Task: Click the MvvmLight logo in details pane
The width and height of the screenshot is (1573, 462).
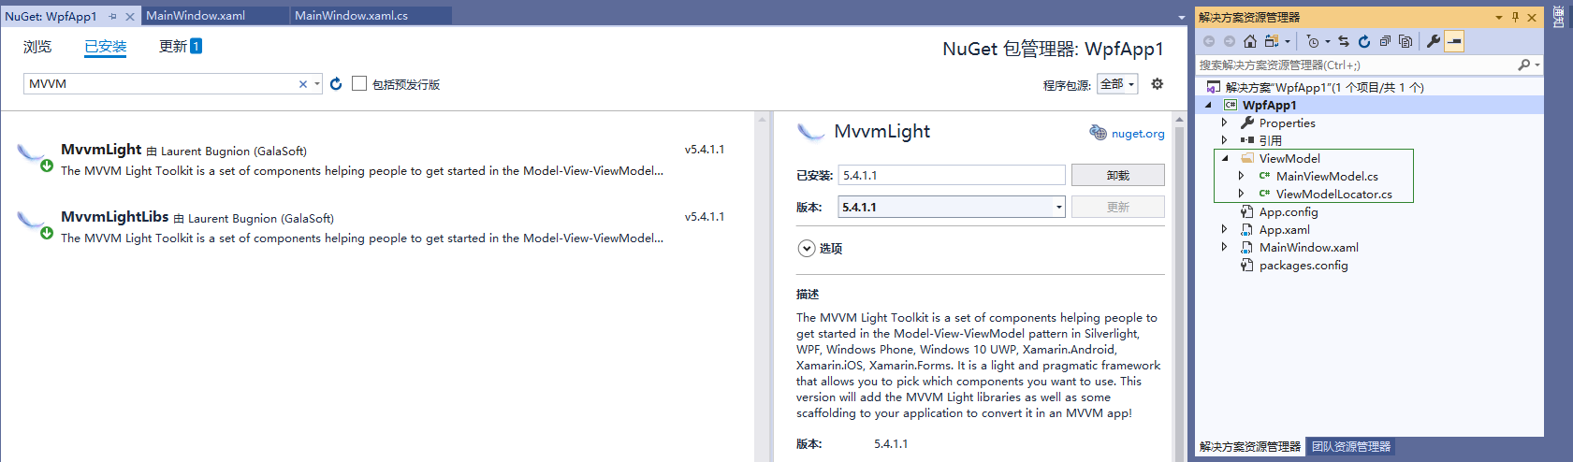Action: [810, 132]
